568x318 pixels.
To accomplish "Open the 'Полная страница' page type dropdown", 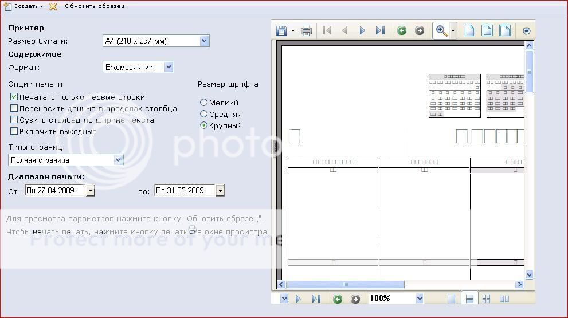I will click(119, 160).
